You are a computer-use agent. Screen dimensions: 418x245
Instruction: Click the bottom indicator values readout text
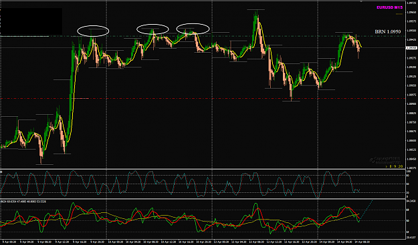coord(23,202)
